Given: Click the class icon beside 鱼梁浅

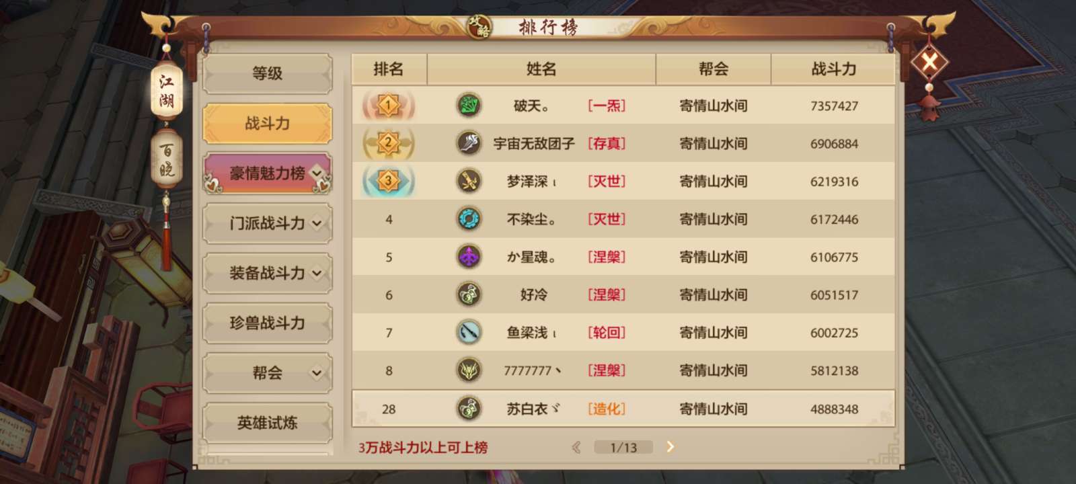Looking at the screenshot, I should pos(469,332).
